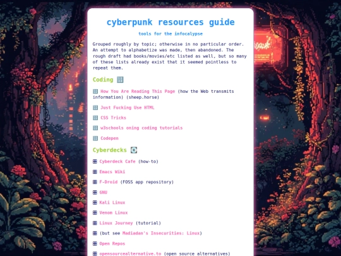The image size is (341, 256).
Task: Click the grid bullet before Emacs Wiki
Action: [x=95, y=172]
